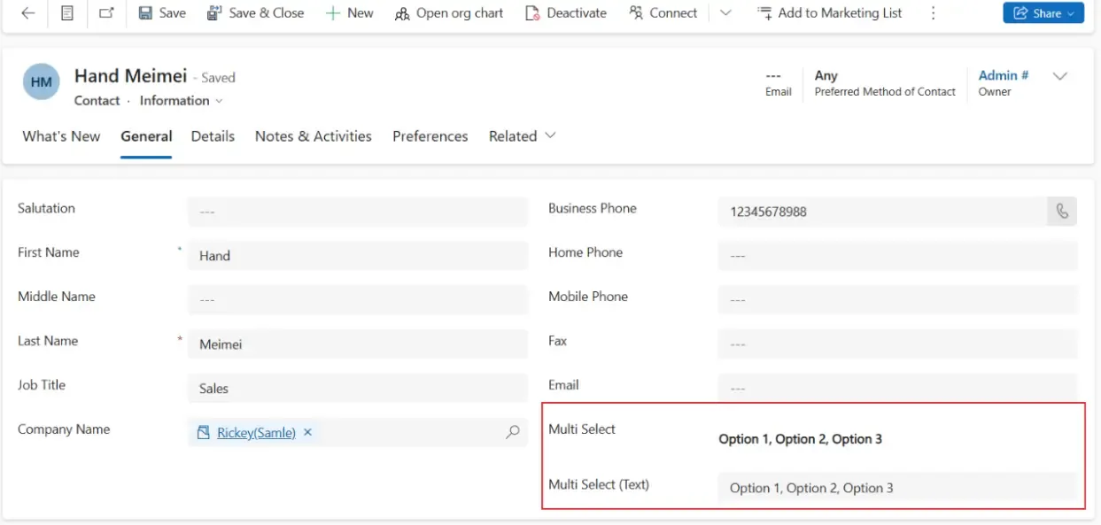Switch to the Details tab

[x=213, y=136]
